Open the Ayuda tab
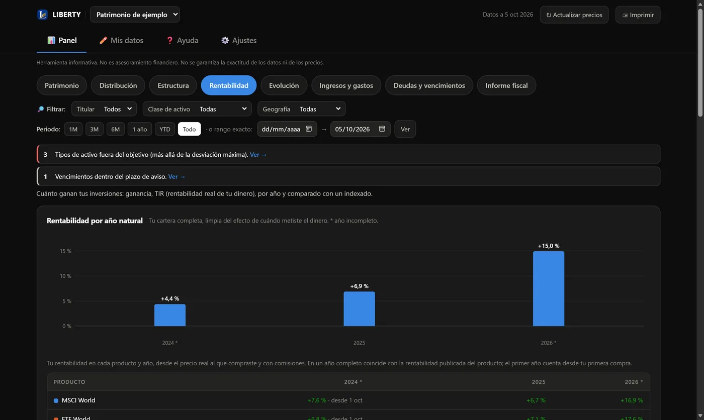The image size is (704, 420). tap(182, 40)
